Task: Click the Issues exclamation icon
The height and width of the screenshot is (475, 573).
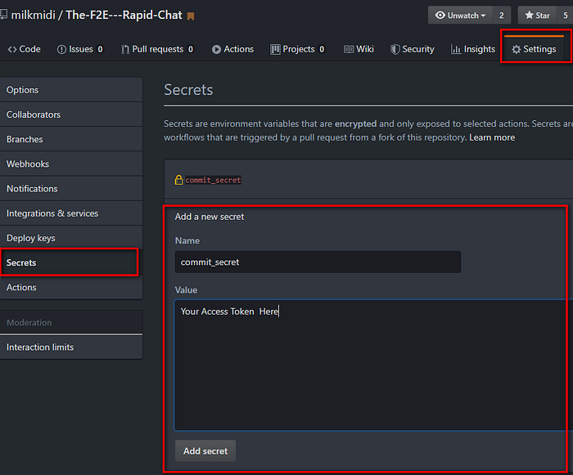Action: pos(61,49)
